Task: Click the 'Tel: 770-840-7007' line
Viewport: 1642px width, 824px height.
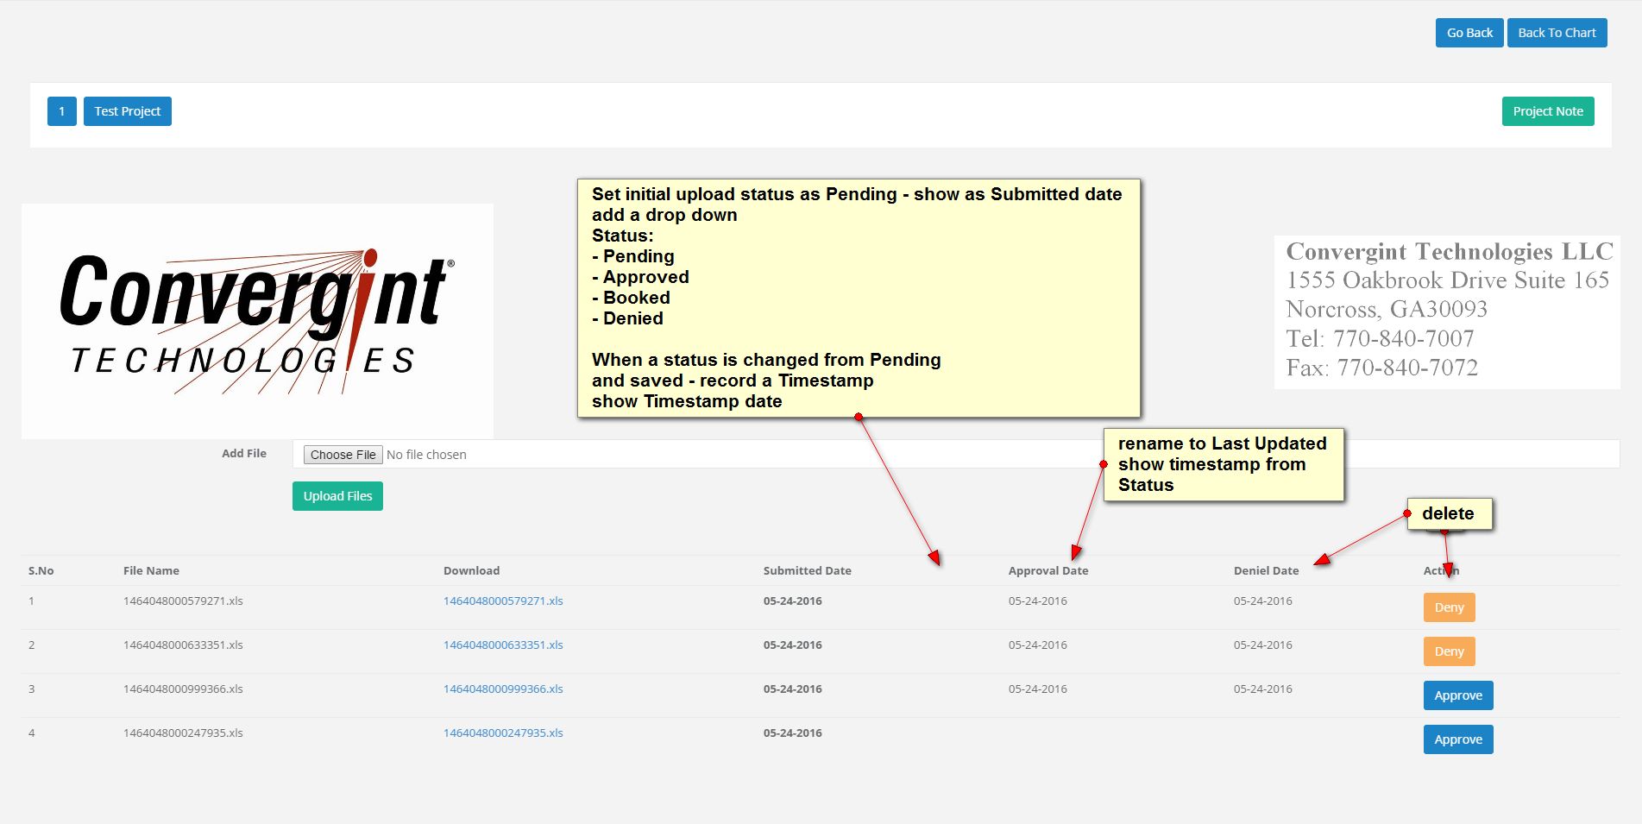Action: pyautogui.click(x=1380, y=339)
